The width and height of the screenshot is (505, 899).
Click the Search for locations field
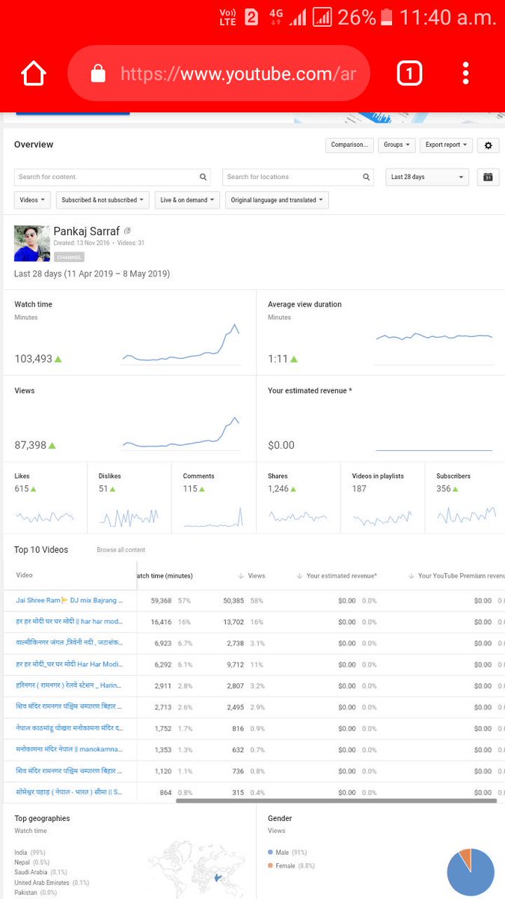pos(298,178)
